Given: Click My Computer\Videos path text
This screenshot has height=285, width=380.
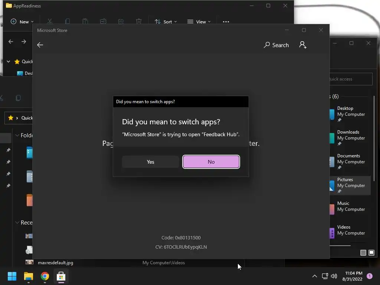Looking at the screenshot, I should [x=164, y=262].
